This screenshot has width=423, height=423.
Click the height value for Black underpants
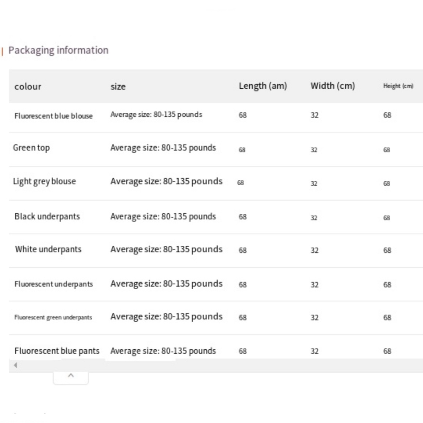coord(387,218)
